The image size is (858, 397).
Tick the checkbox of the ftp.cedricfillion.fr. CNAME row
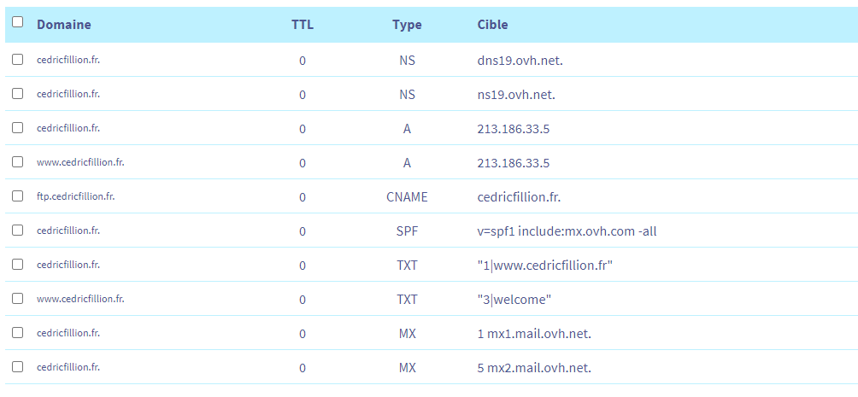click(x=18, y=196)
